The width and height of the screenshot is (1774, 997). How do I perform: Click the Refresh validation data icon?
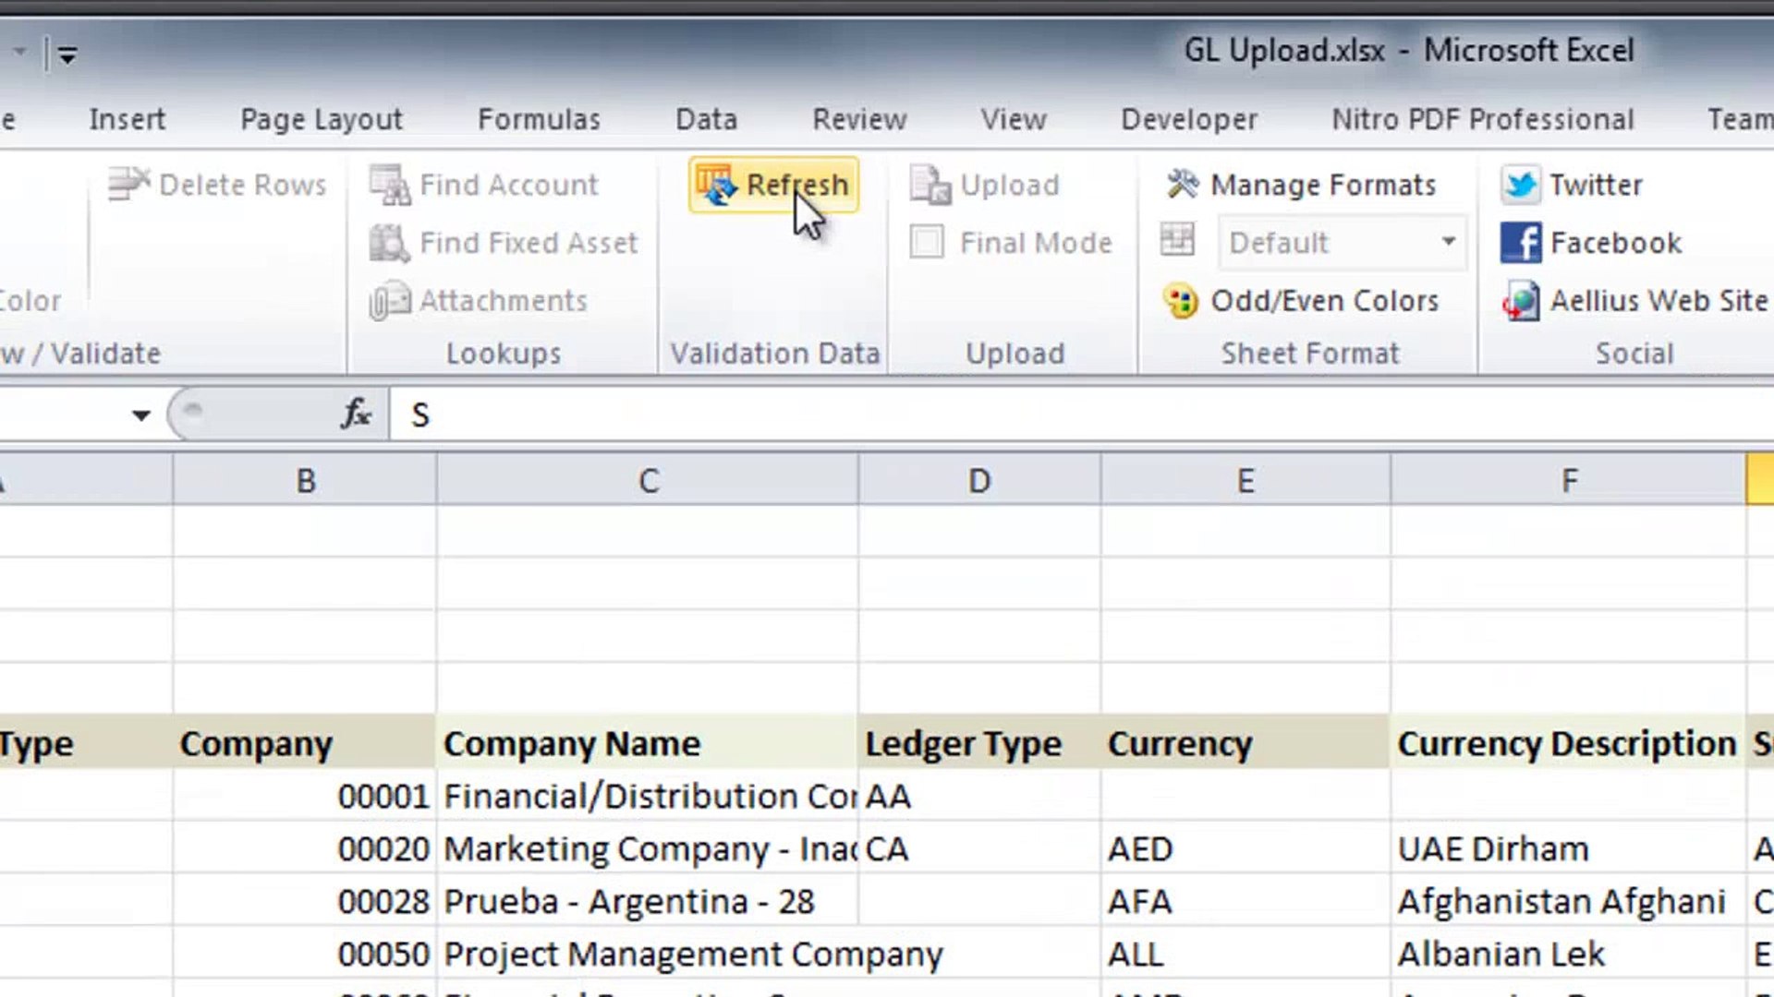point(717,185)
